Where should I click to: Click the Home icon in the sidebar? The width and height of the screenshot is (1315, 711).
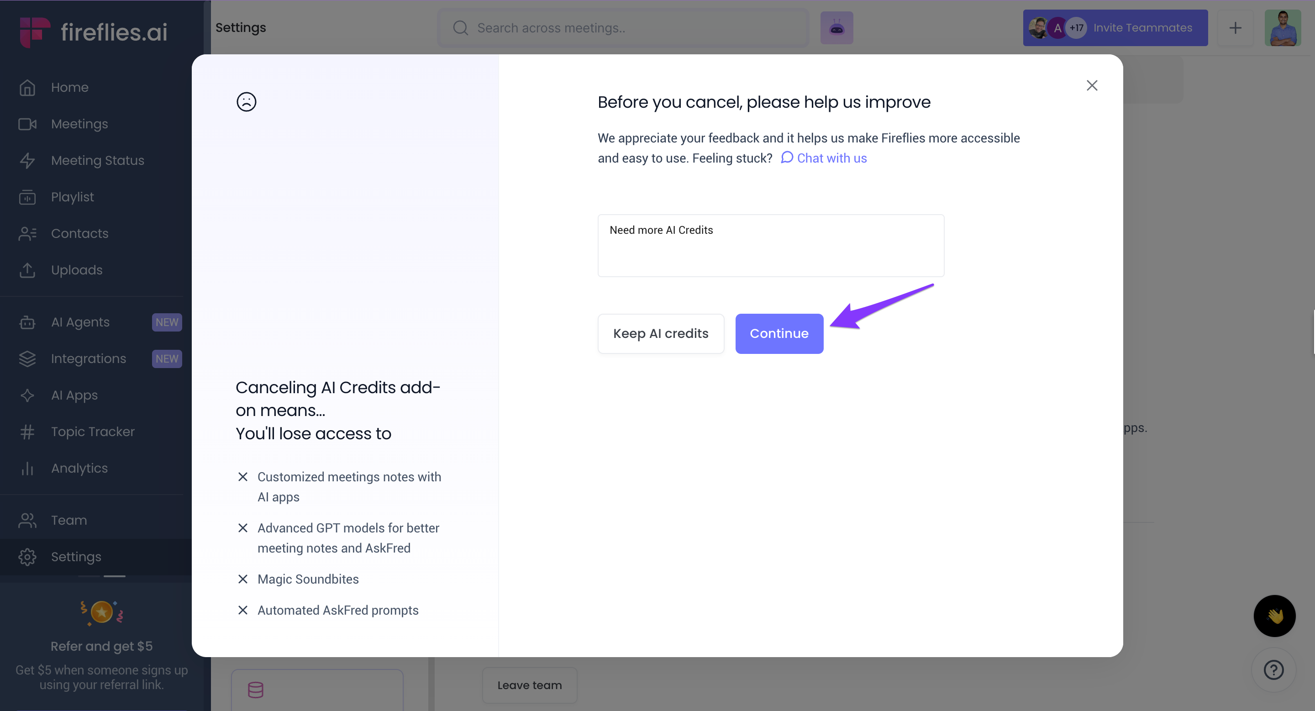click(27, 87)
